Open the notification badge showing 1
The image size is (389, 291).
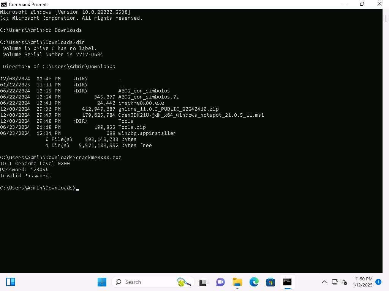378,282
